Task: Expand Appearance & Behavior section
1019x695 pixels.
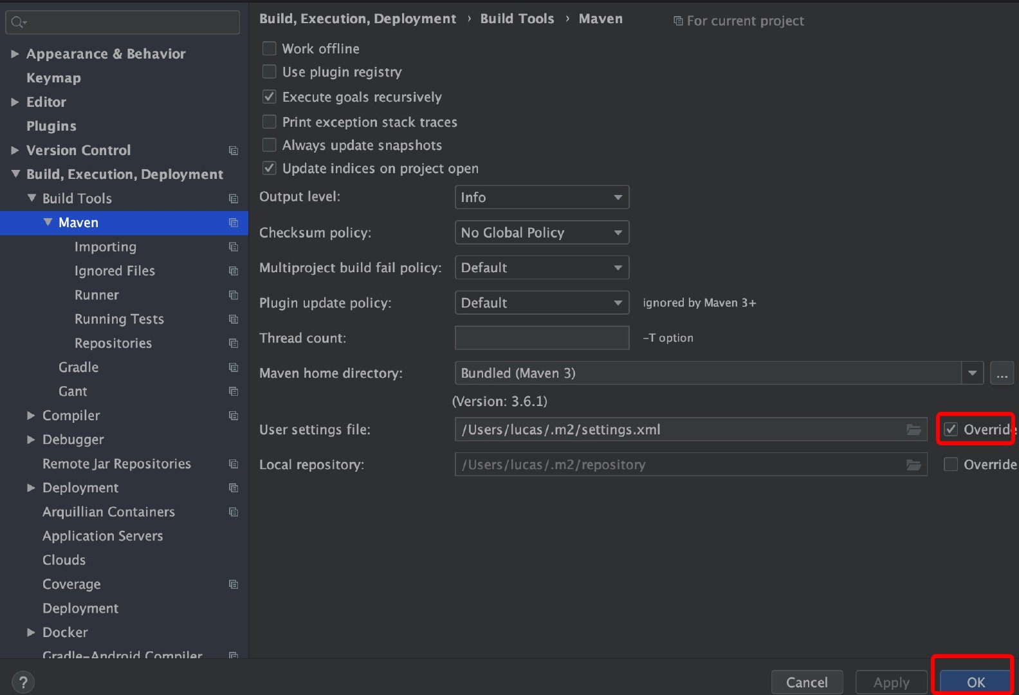Action: click(x=15, y=54)
